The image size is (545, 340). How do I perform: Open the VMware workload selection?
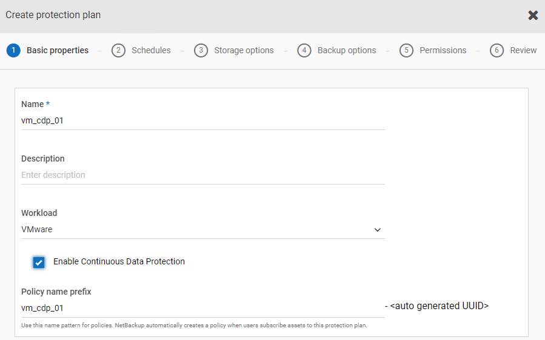tap(203, 230)
